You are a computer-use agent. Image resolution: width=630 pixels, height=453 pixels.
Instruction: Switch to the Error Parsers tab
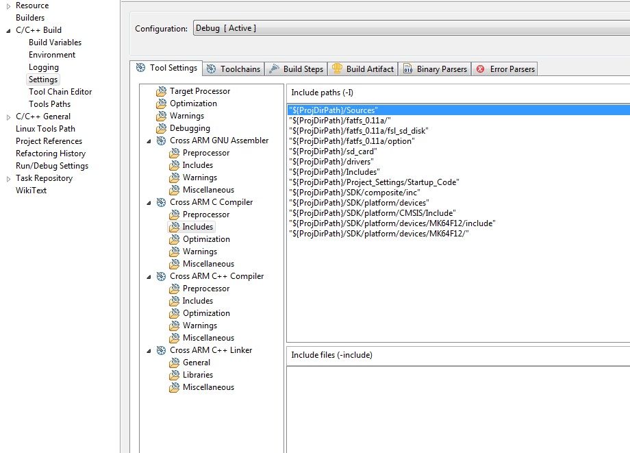point(505,69)
